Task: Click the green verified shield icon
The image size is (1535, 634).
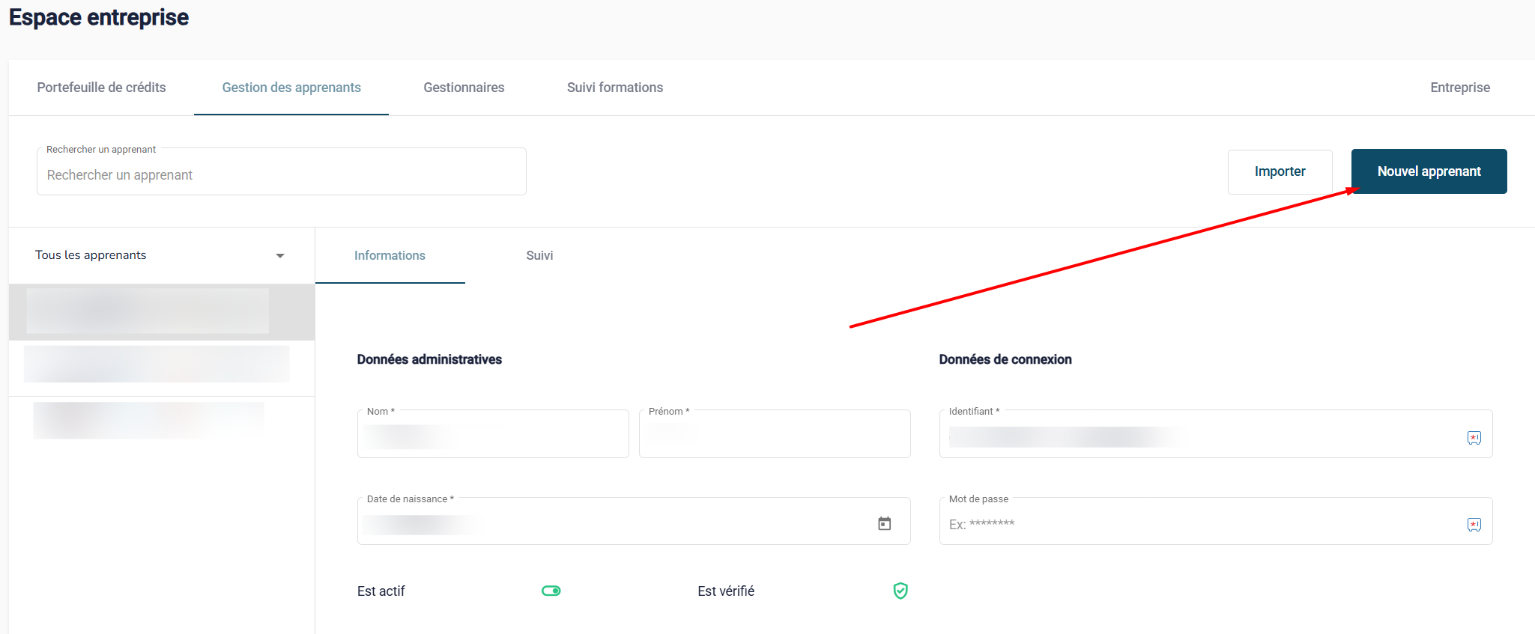Action: click(900, 591)
